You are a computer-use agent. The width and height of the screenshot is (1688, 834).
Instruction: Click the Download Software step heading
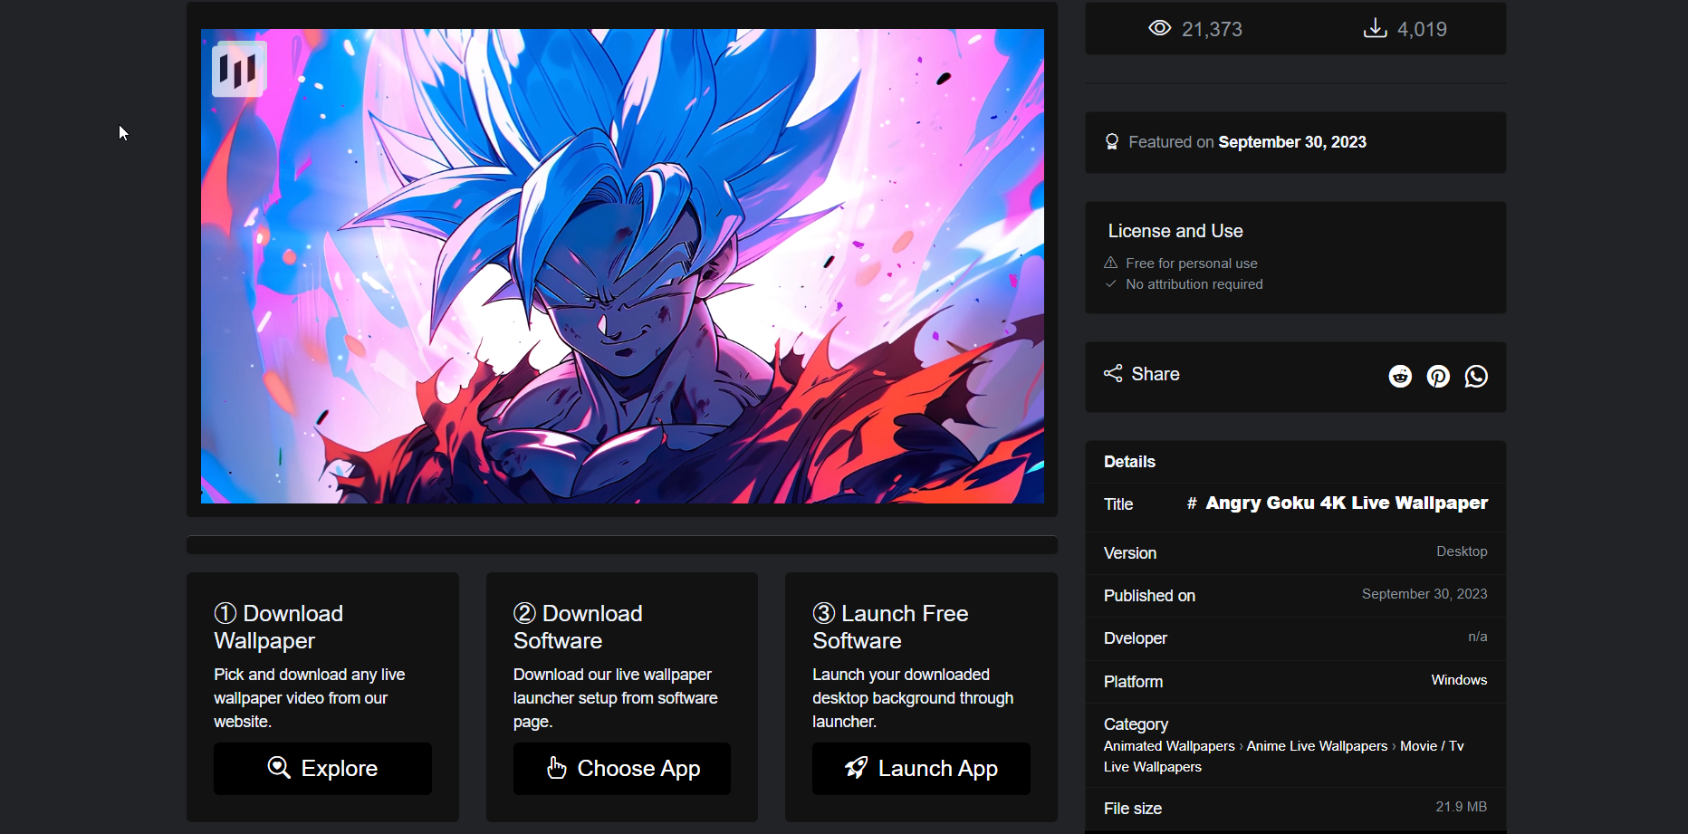(578, 627)
